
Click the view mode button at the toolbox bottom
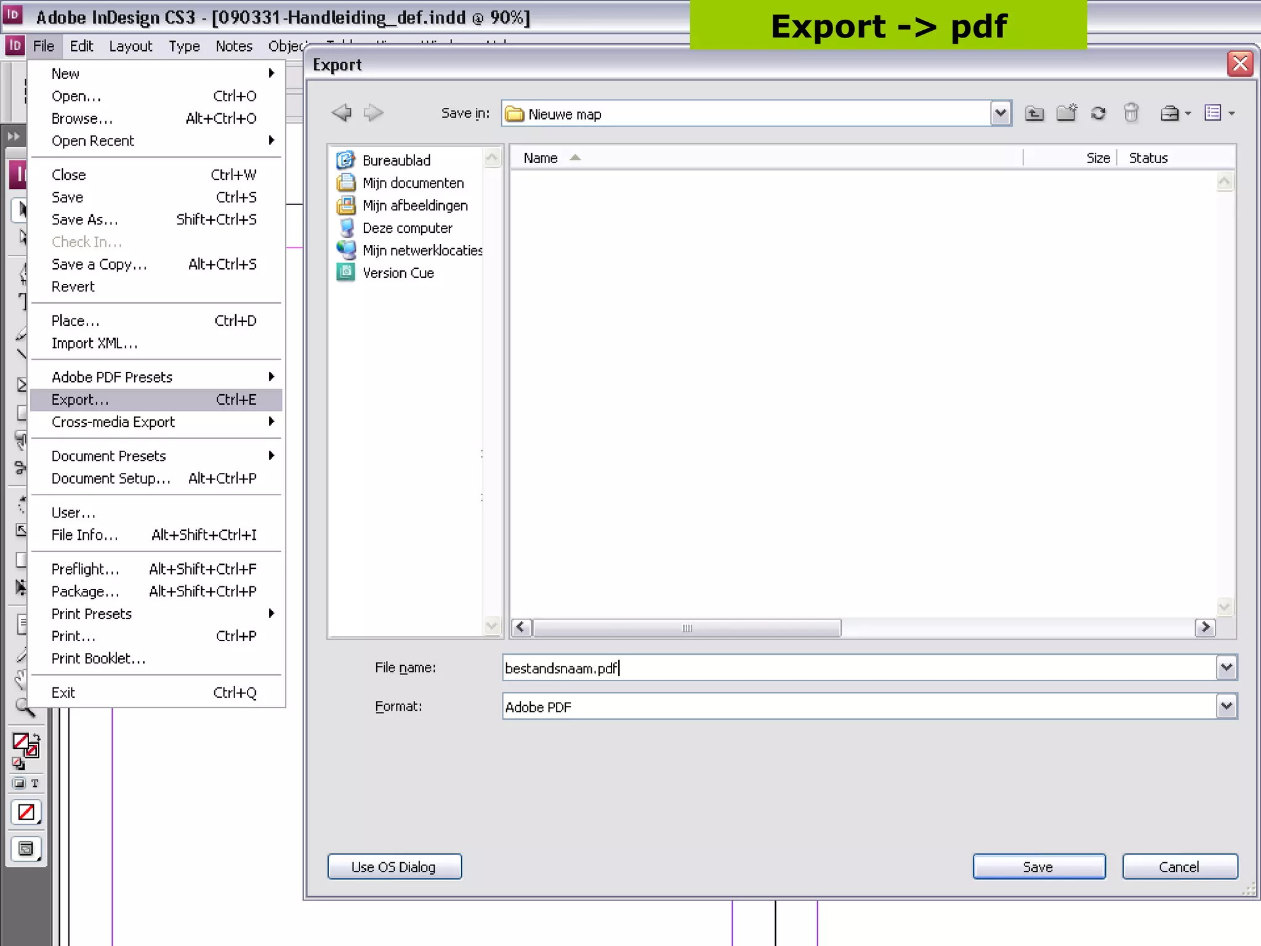26,849
